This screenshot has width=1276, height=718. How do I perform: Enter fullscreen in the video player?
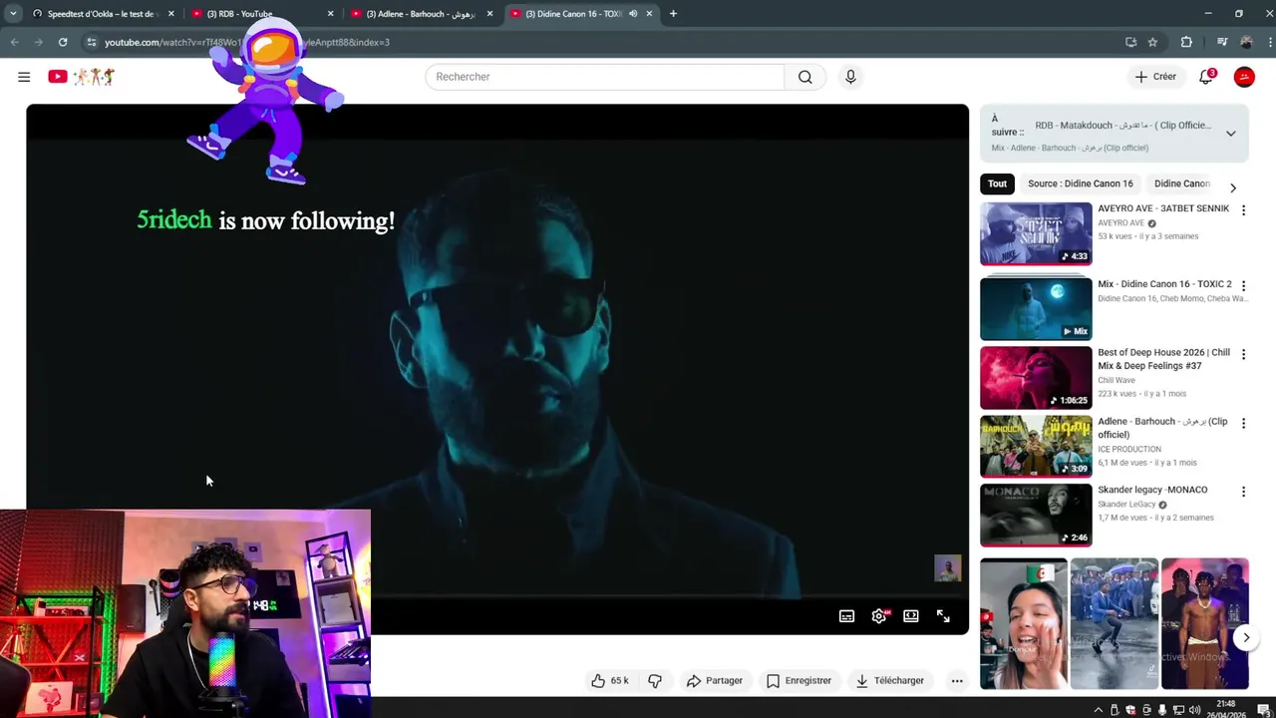(x=943, y=616)
